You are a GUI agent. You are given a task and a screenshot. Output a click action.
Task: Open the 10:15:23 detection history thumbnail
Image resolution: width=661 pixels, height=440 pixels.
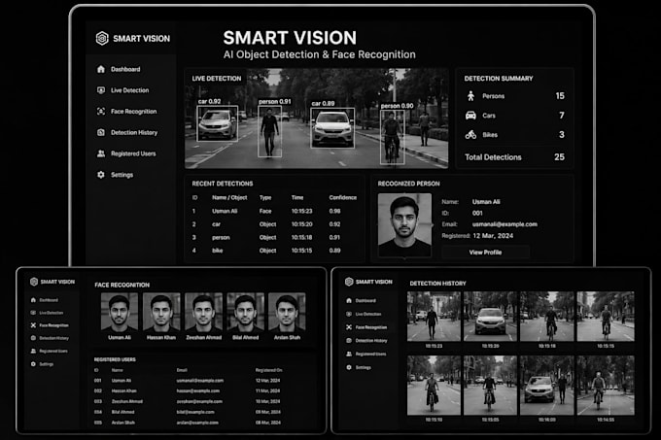434,317
